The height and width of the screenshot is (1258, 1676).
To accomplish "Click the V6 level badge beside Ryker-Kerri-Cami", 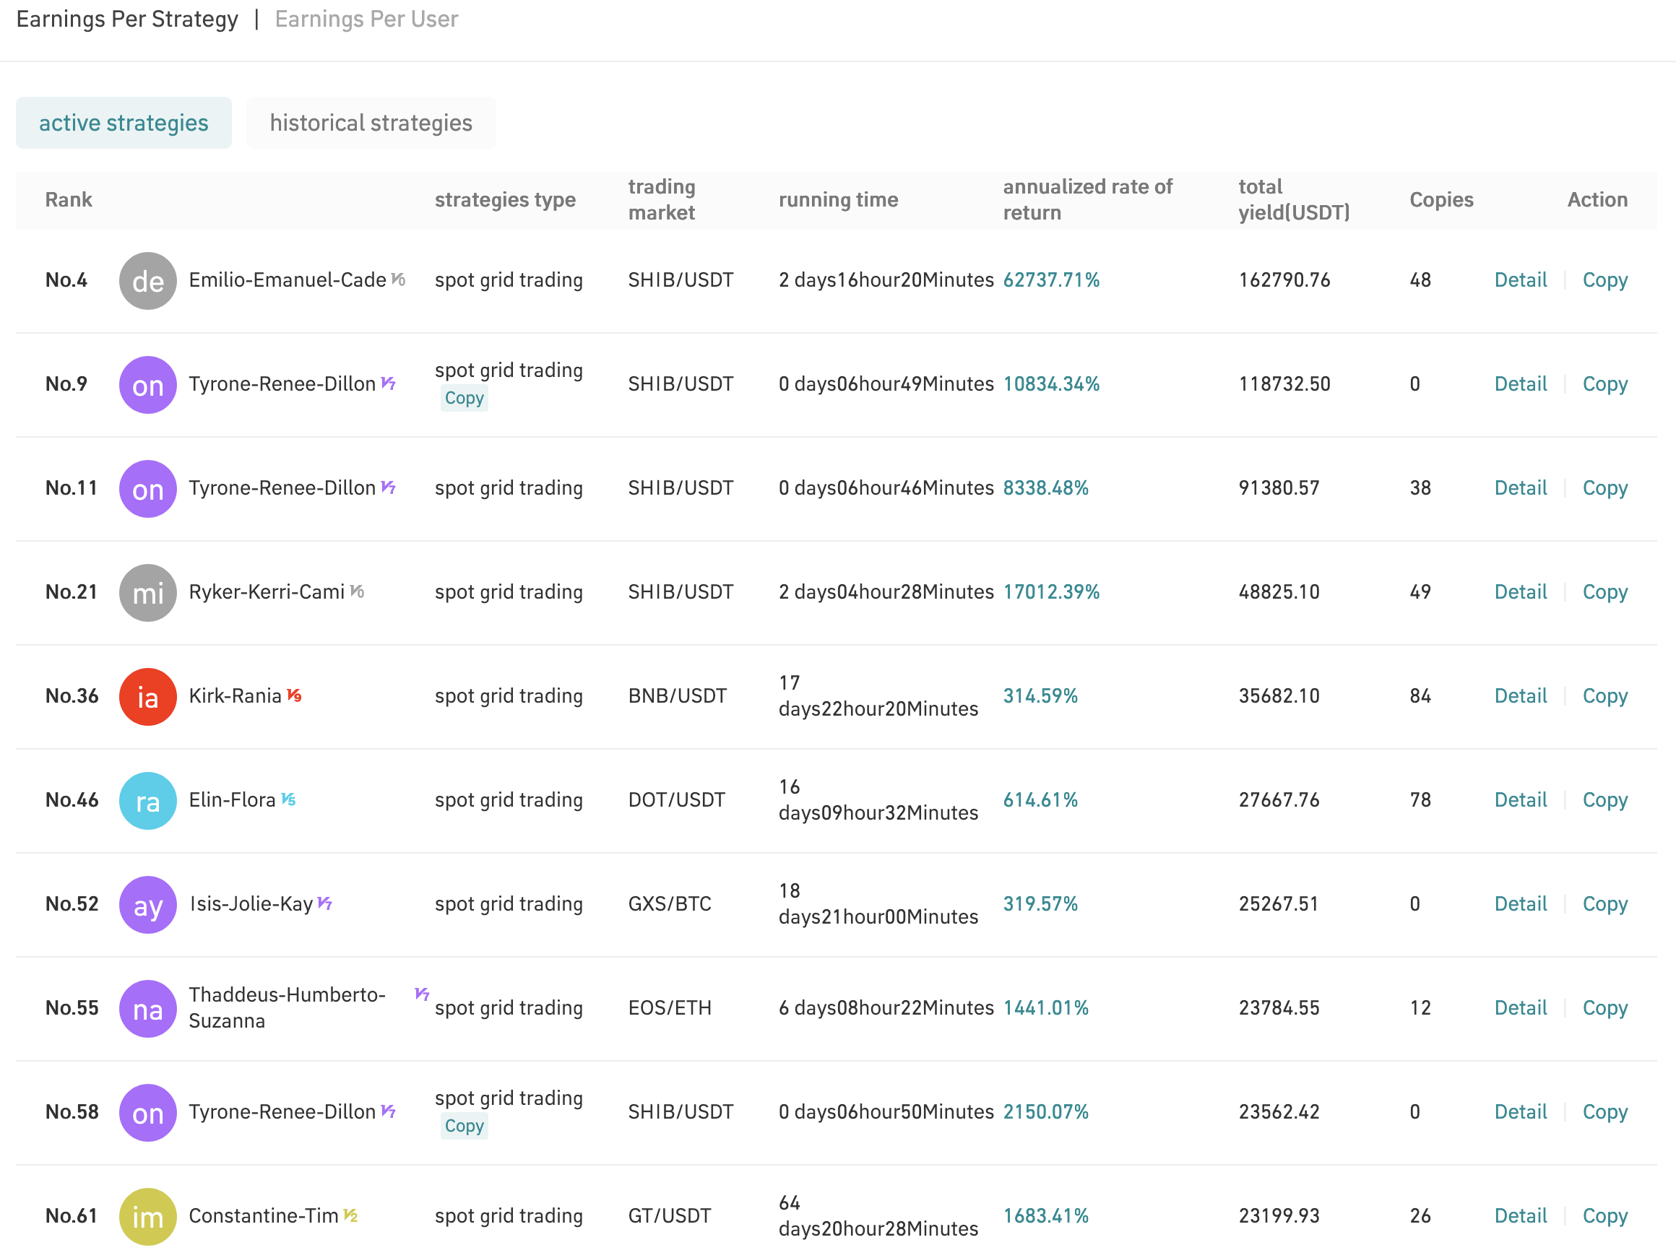I will tap(357, 591).
